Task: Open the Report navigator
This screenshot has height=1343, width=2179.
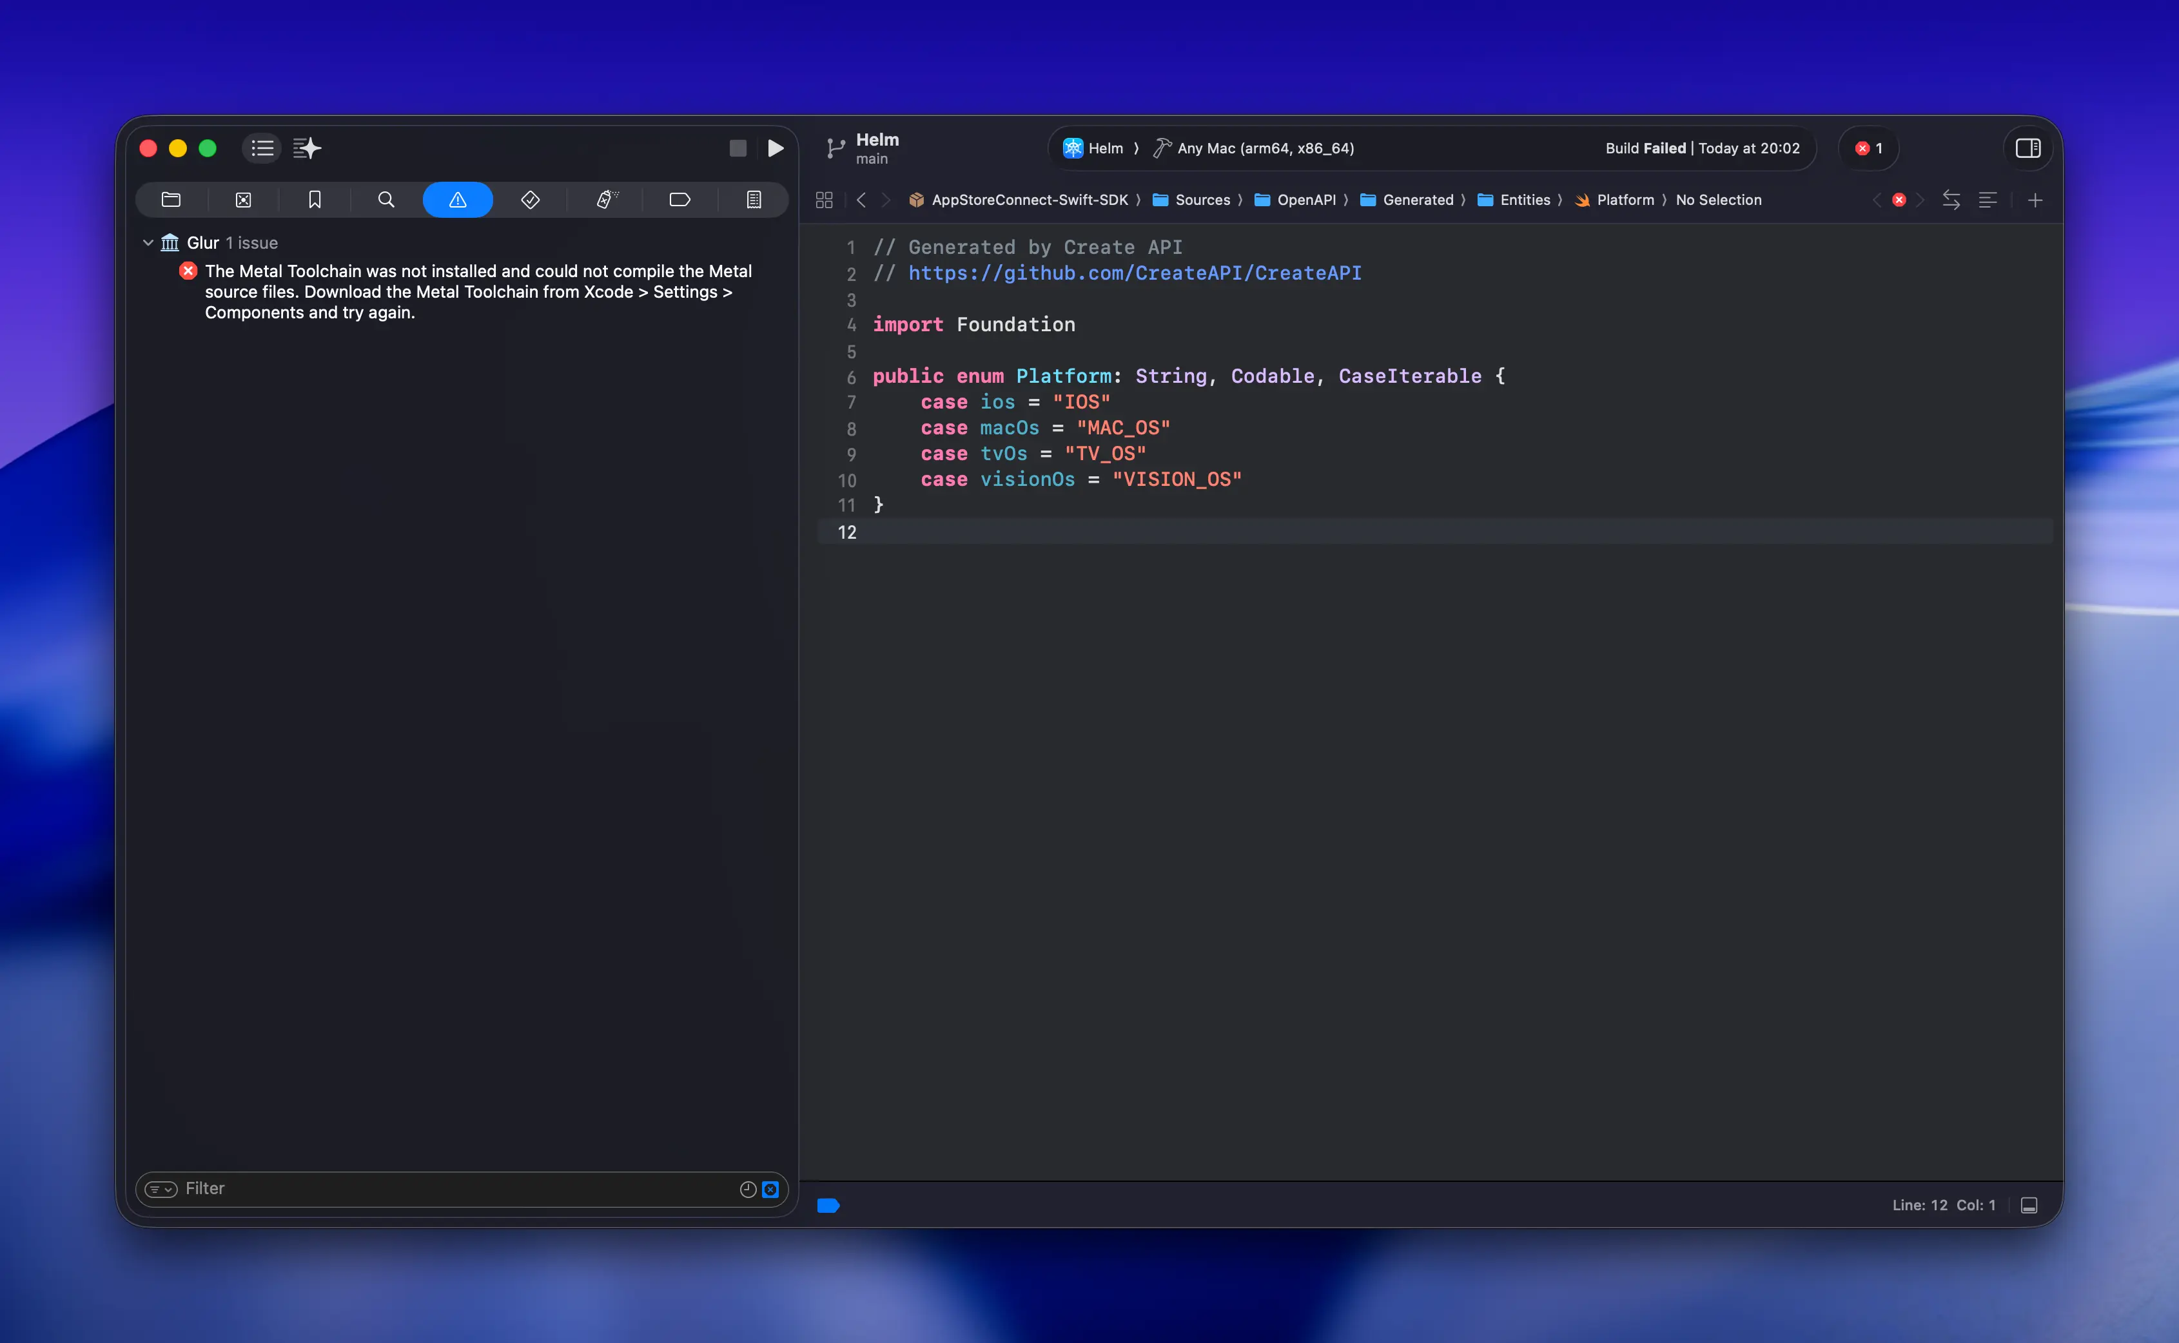Action: 753,200
